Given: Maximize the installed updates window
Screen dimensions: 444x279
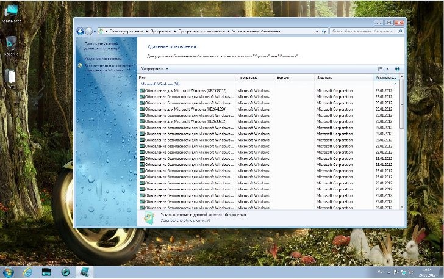Looking at the screenshot, I should tap(389, 23).
